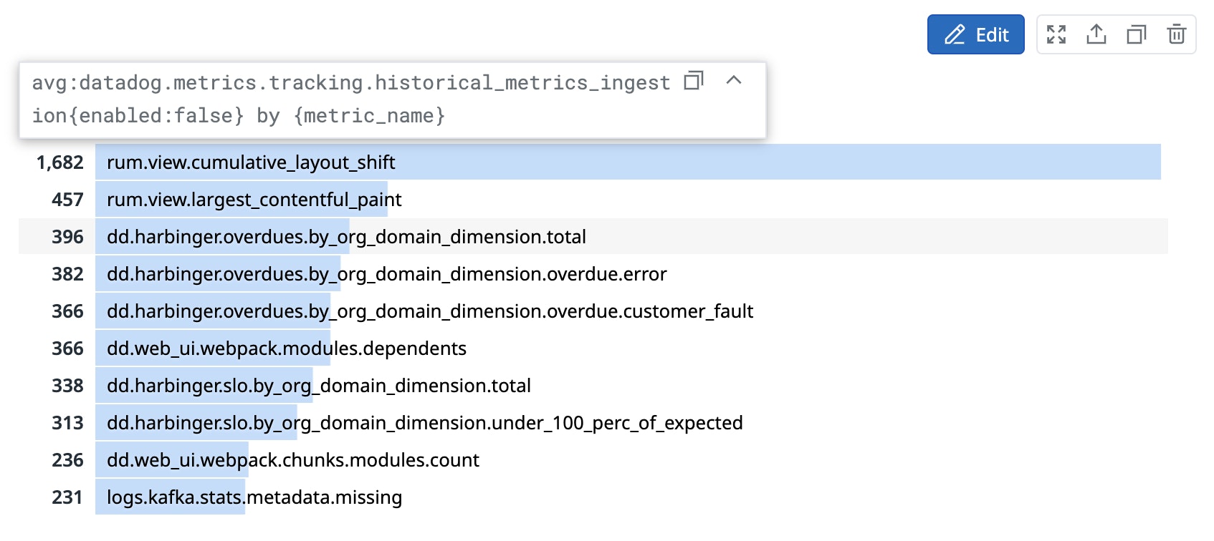Image resolution: width=1214 pixels, height=541 pixels.
Task: Click the overdue.error metric row
Action: coord(386,274)
